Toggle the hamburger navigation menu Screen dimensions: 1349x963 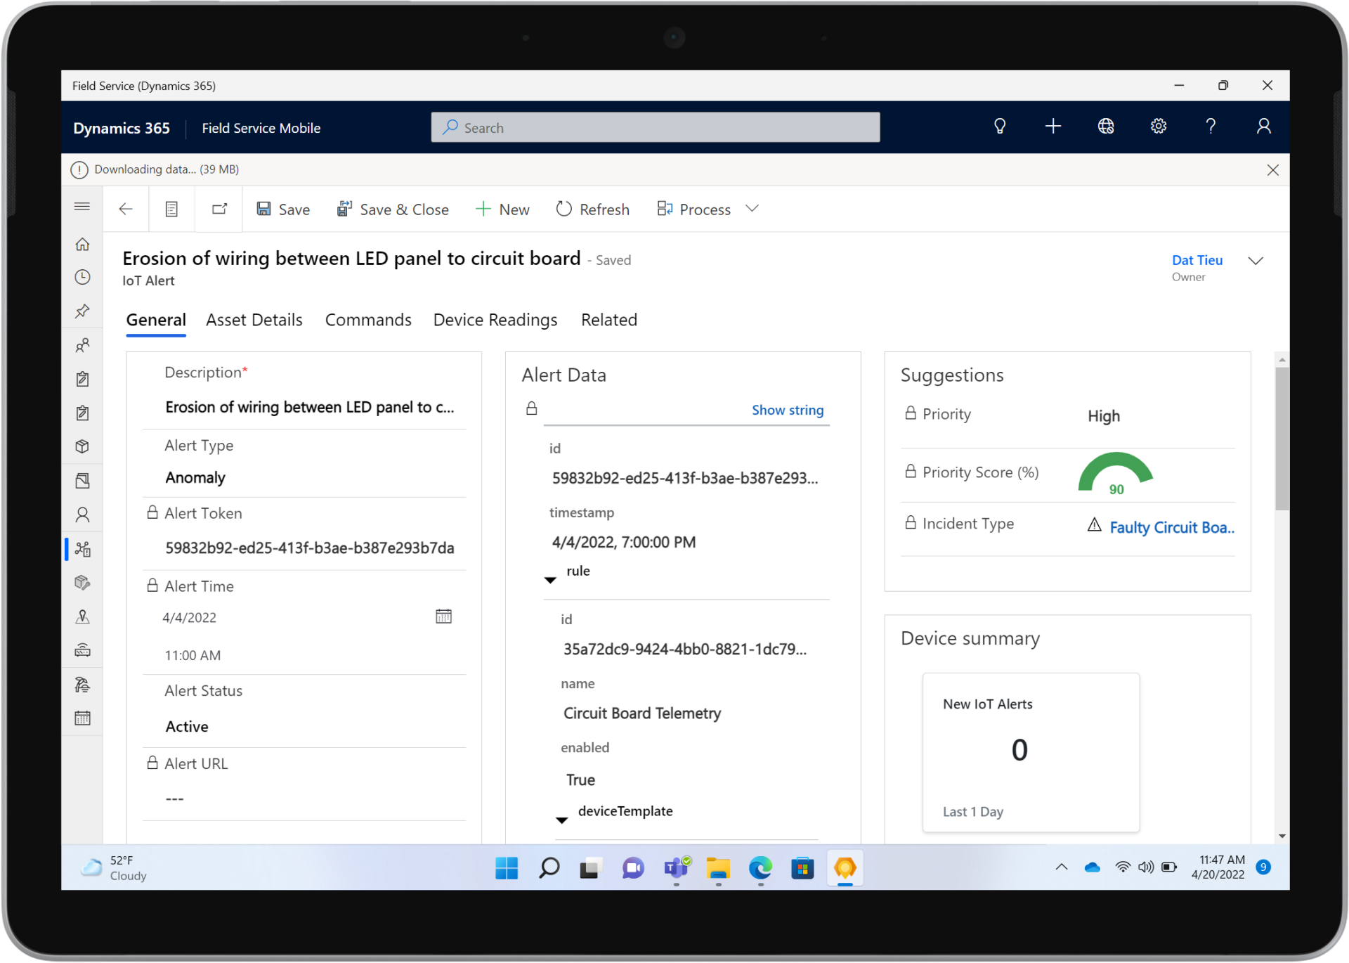tap(82, 207)
